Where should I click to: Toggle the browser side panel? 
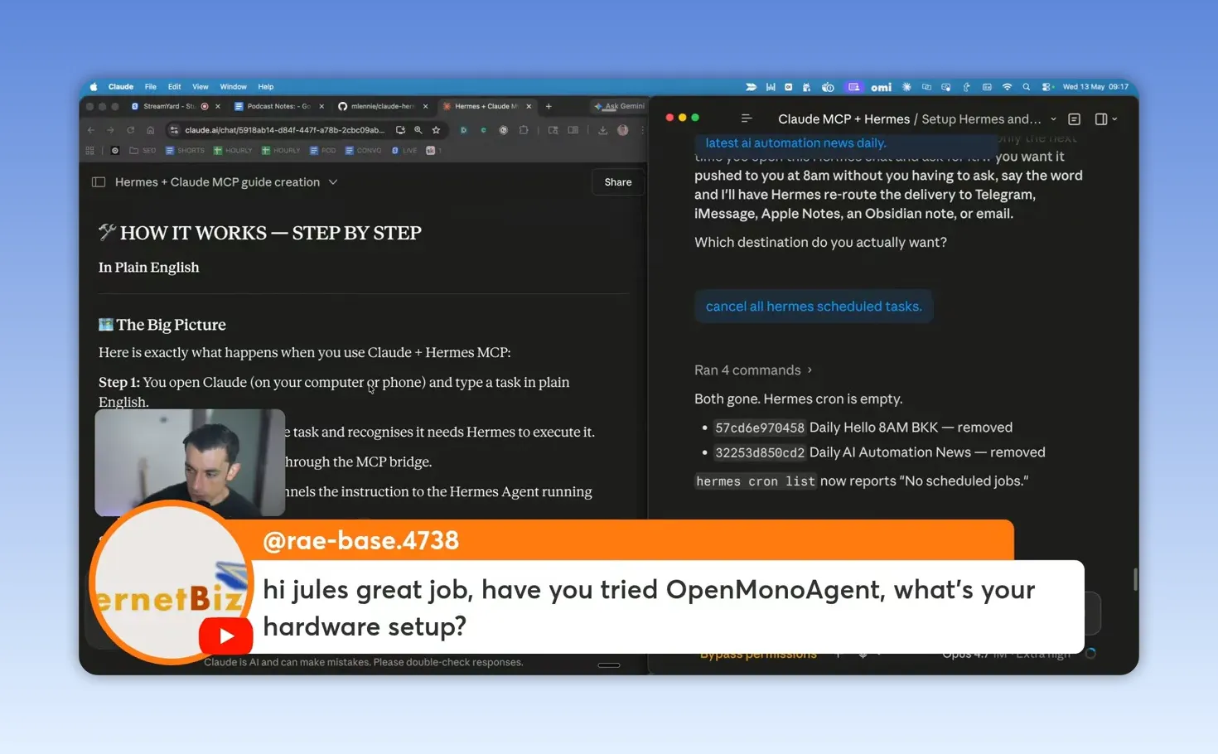coord(573,130)
